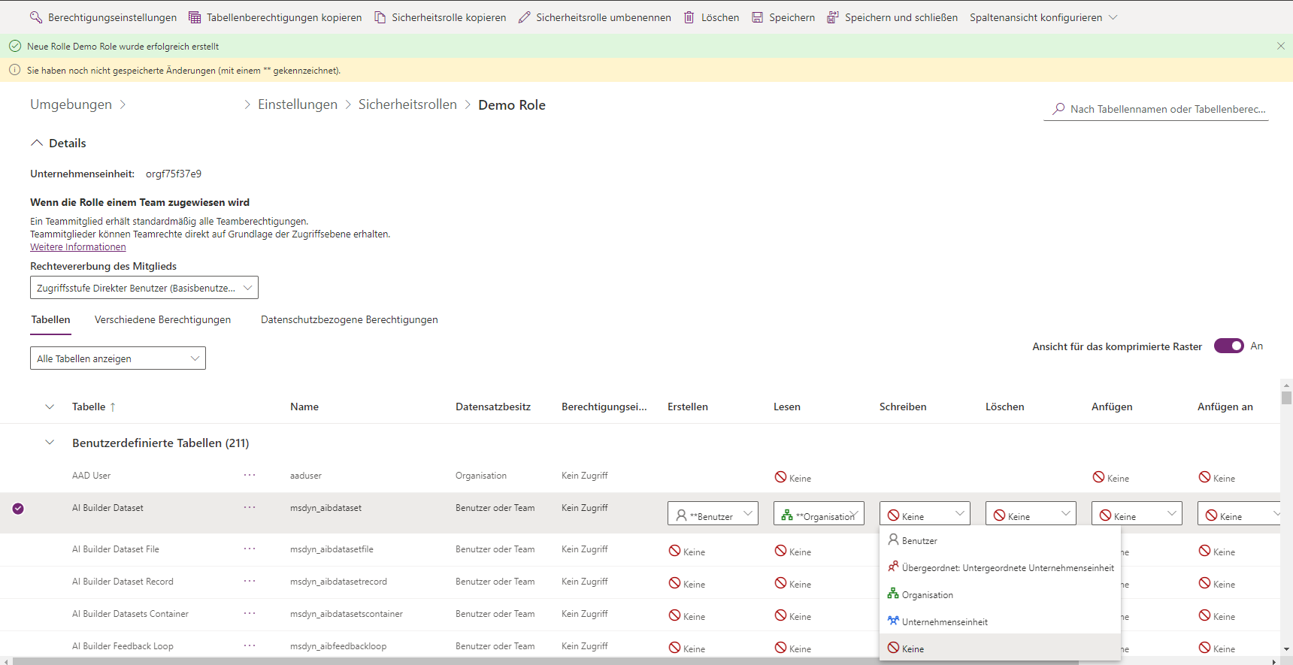The image size is (1293, 665).
Task: Go to the Sicherheitsrollen breadcrumb
Action: tap(407, 104)
